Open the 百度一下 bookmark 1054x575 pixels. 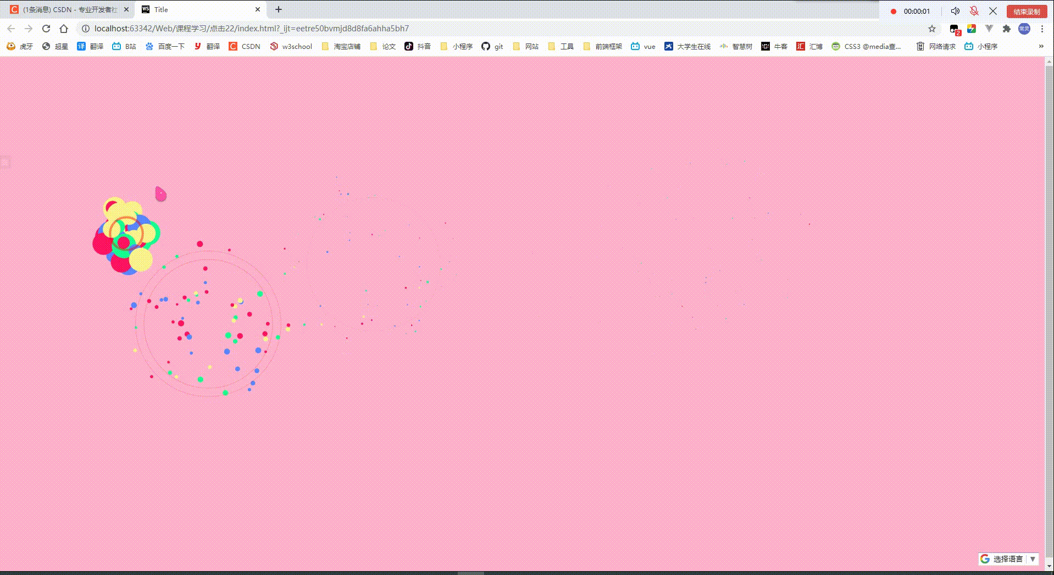(x=165, y=46)
